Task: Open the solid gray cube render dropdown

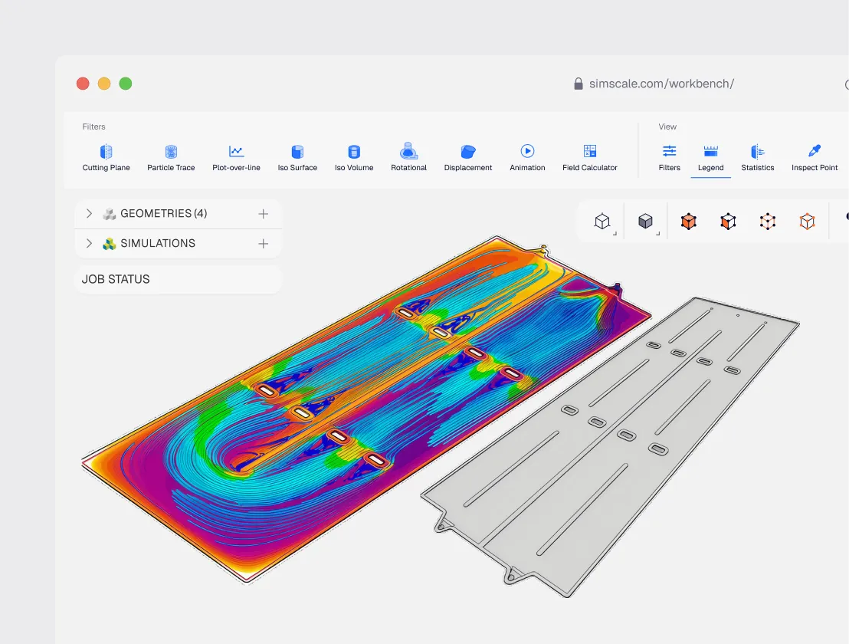Action: pyautogui.click(x=645, y=222)
